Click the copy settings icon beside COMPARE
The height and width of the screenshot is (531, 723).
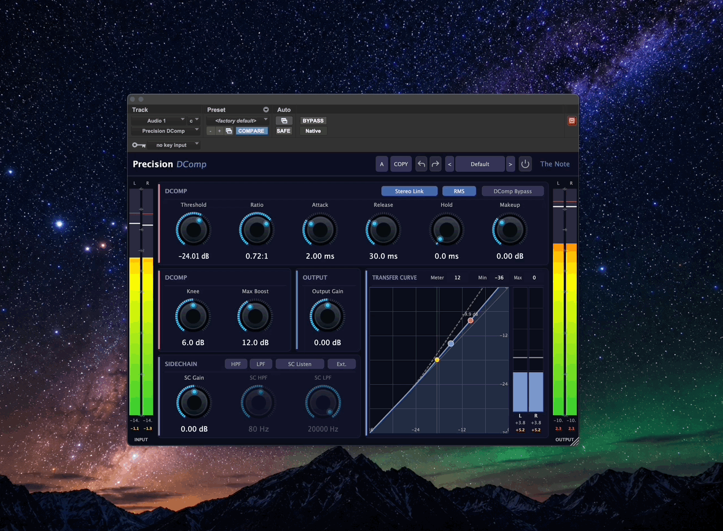coord(229,131)
